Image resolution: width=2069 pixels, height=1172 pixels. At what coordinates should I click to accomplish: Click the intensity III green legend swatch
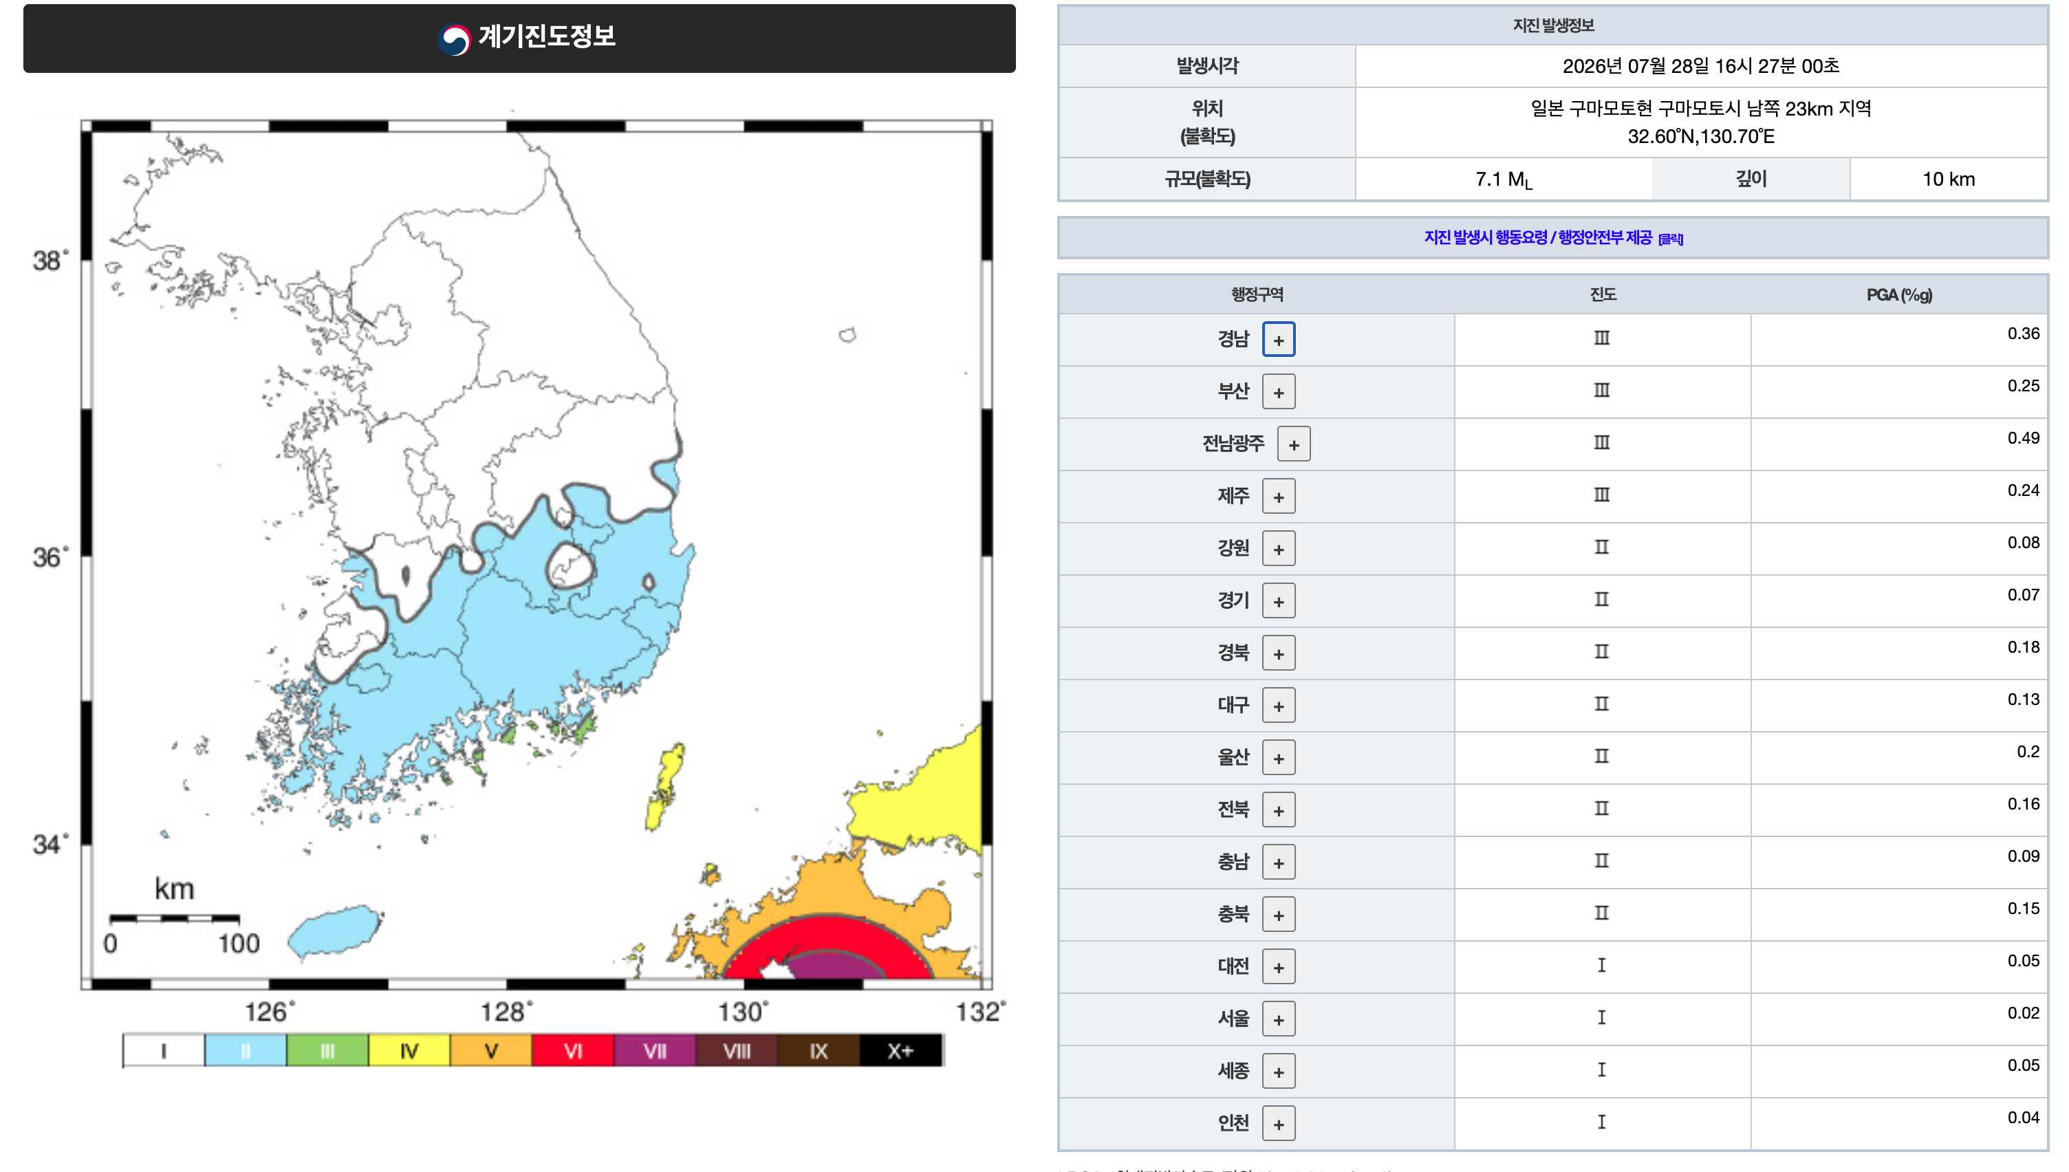327,1050
